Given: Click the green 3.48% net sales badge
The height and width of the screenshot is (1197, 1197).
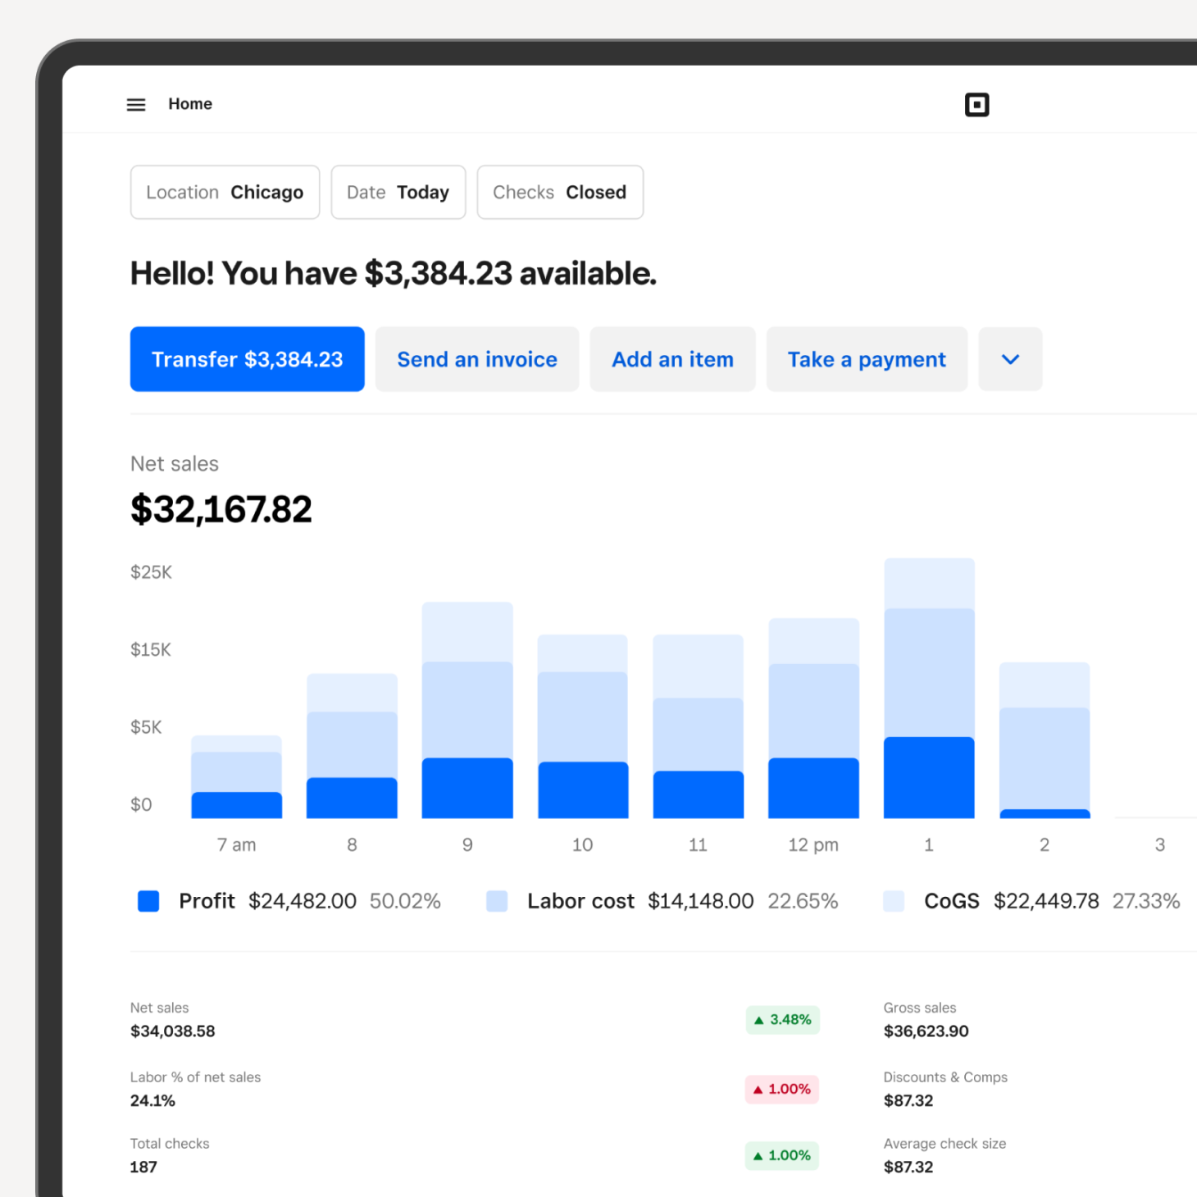Looking at the screenshot, I should point(782,1020).
